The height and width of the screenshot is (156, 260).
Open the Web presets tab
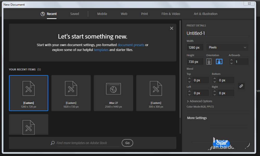124,14
